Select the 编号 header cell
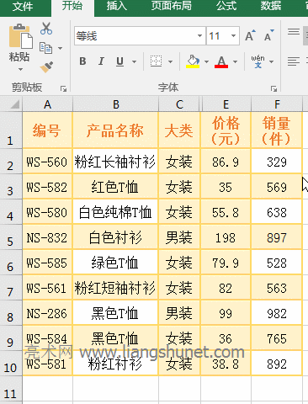308x404 pixels. coord(47,130)
